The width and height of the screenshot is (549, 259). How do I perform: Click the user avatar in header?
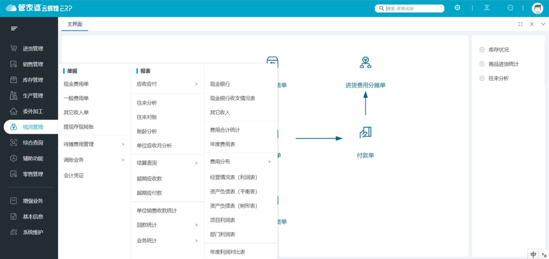(537, 8)
